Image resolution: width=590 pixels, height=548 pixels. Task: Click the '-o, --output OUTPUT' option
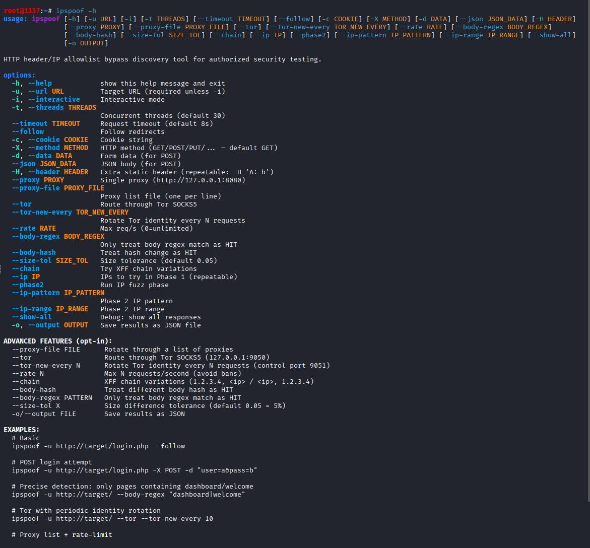pyautogui.click(x=50, y=325)
